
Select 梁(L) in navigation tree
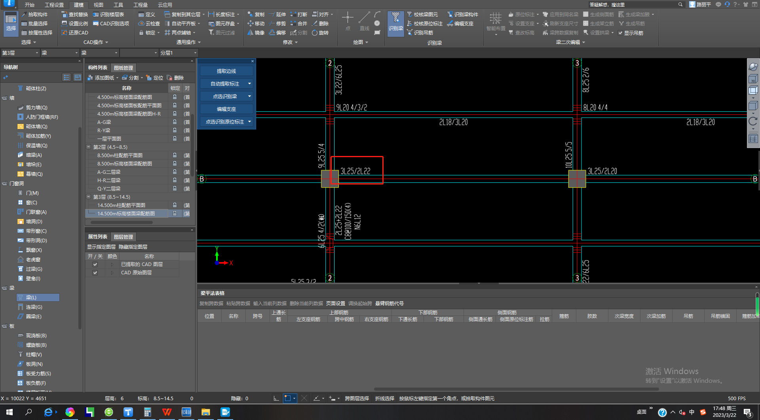coord(38,297)
